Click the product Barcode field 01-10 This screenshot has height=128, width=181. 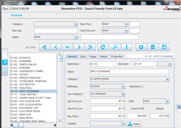(145, 64)
